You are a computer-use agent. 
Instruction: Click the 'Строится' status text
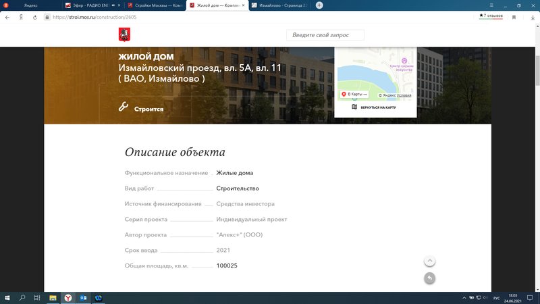coord(148,109)
